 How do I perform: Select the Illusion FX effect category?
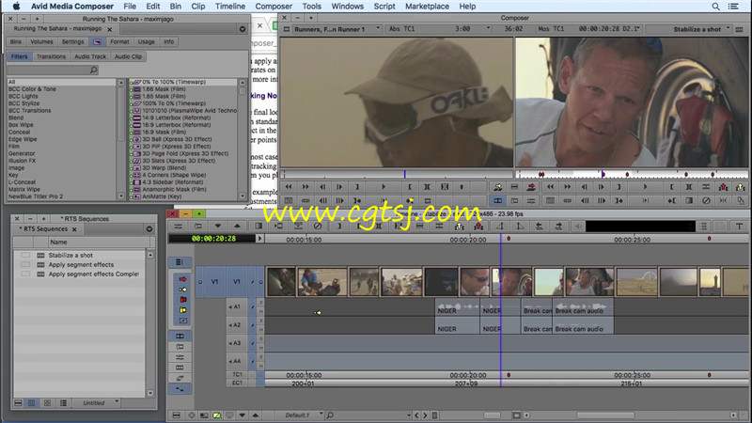pyautogui.click(x=22, y=161)
